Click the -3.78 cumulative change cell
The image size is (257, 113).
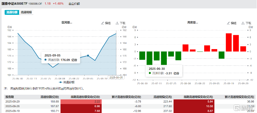click(138, 102)
